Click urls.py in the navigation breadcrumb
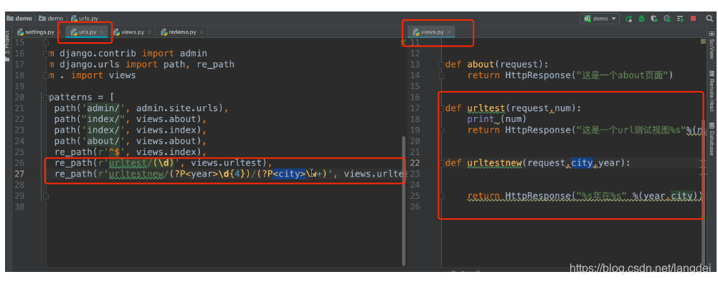The height and width of the screenshot is (282, 718). coord(85,19)
